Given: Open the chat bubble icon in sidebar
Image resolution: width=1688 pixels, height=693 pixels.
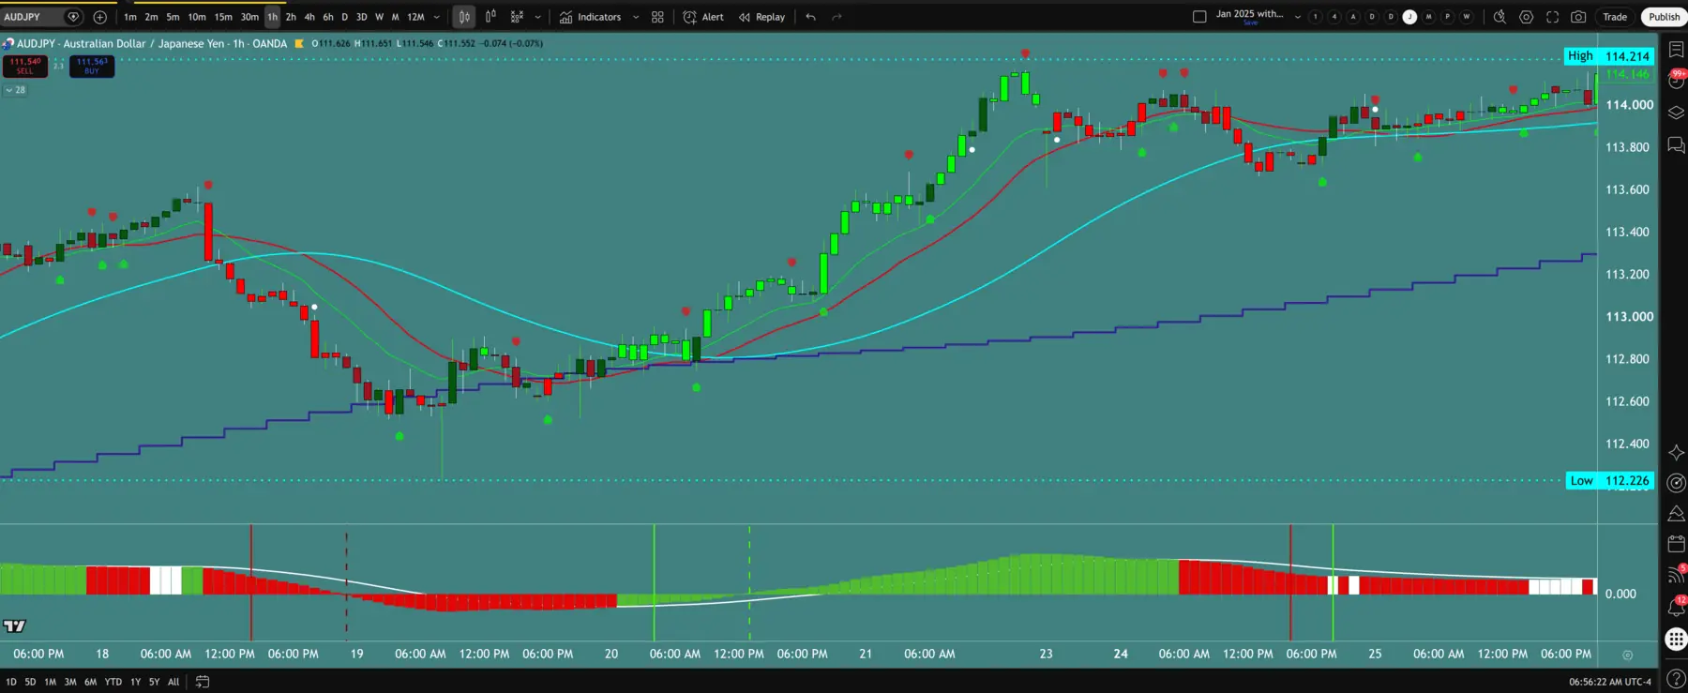Looking at the screenshot, I should (x=1676, y=144).
